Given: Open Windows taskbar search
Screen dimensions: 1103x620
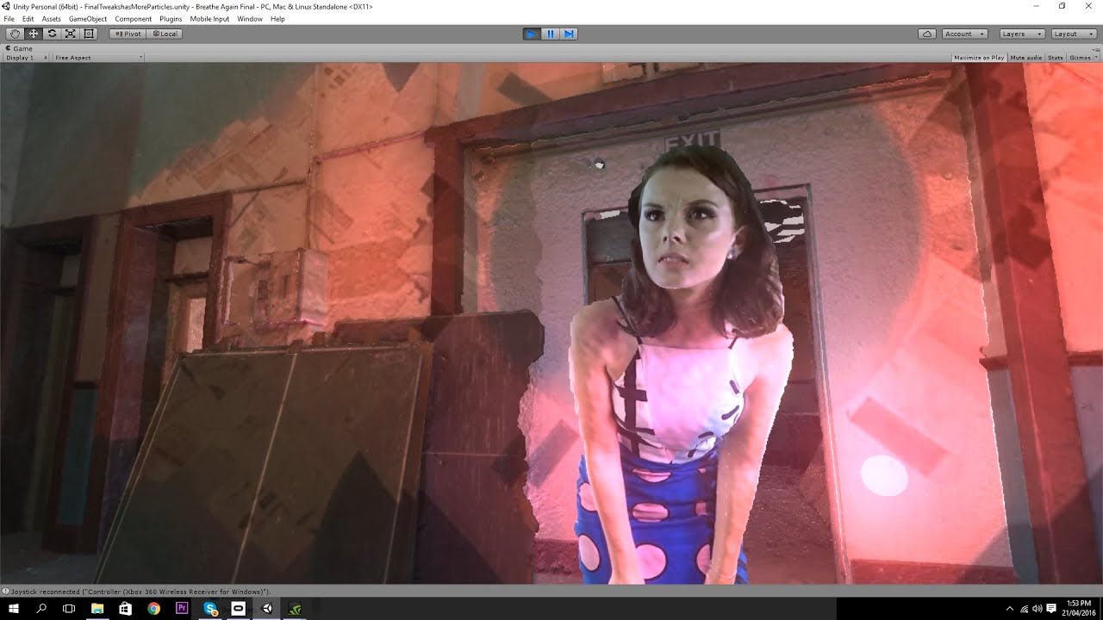Looking at the screenshot, I should coord(41,609).
